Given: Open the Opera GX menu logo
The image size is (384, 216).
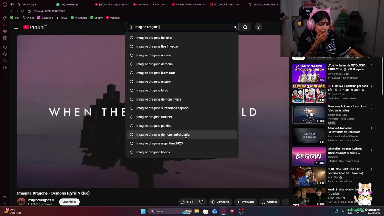Looking at the screenshot, I should click(5, 4).
